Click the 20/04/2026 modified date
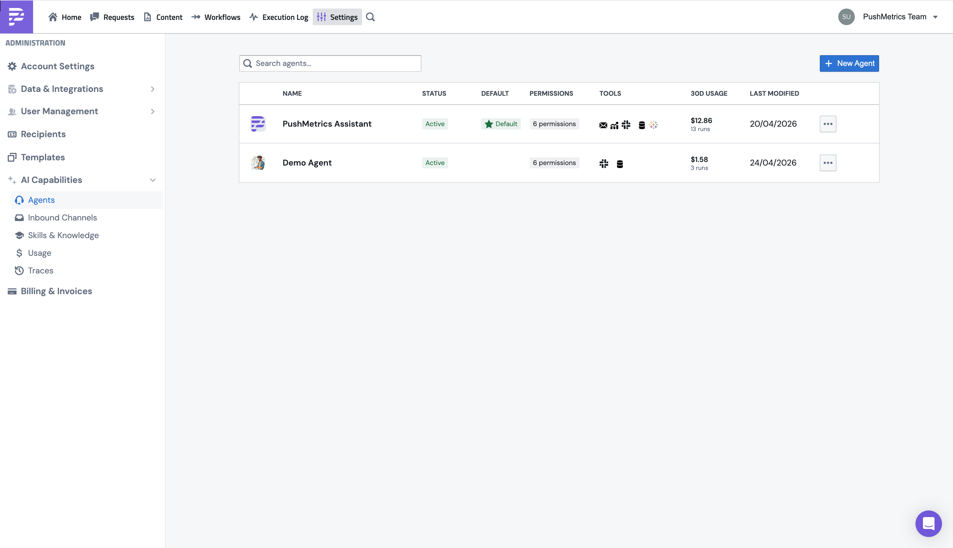This screenshot has width=953, height=548. click(x=773, y=124)
